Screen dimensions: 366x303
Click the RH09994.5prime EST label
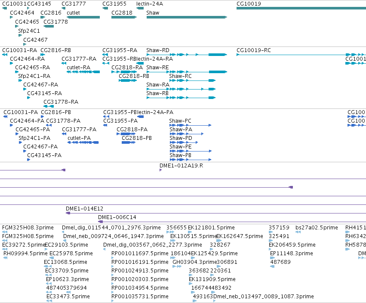pyautogui.click(x=25, y=254)
